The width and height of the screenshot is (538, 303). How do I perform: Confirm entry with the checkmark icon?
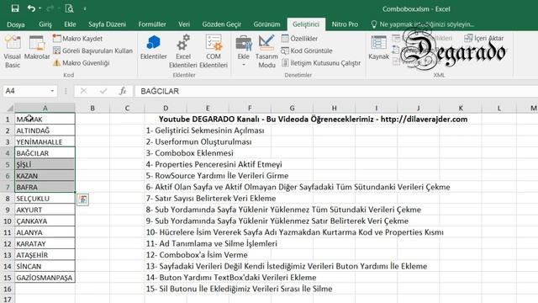tap(103, 91)
